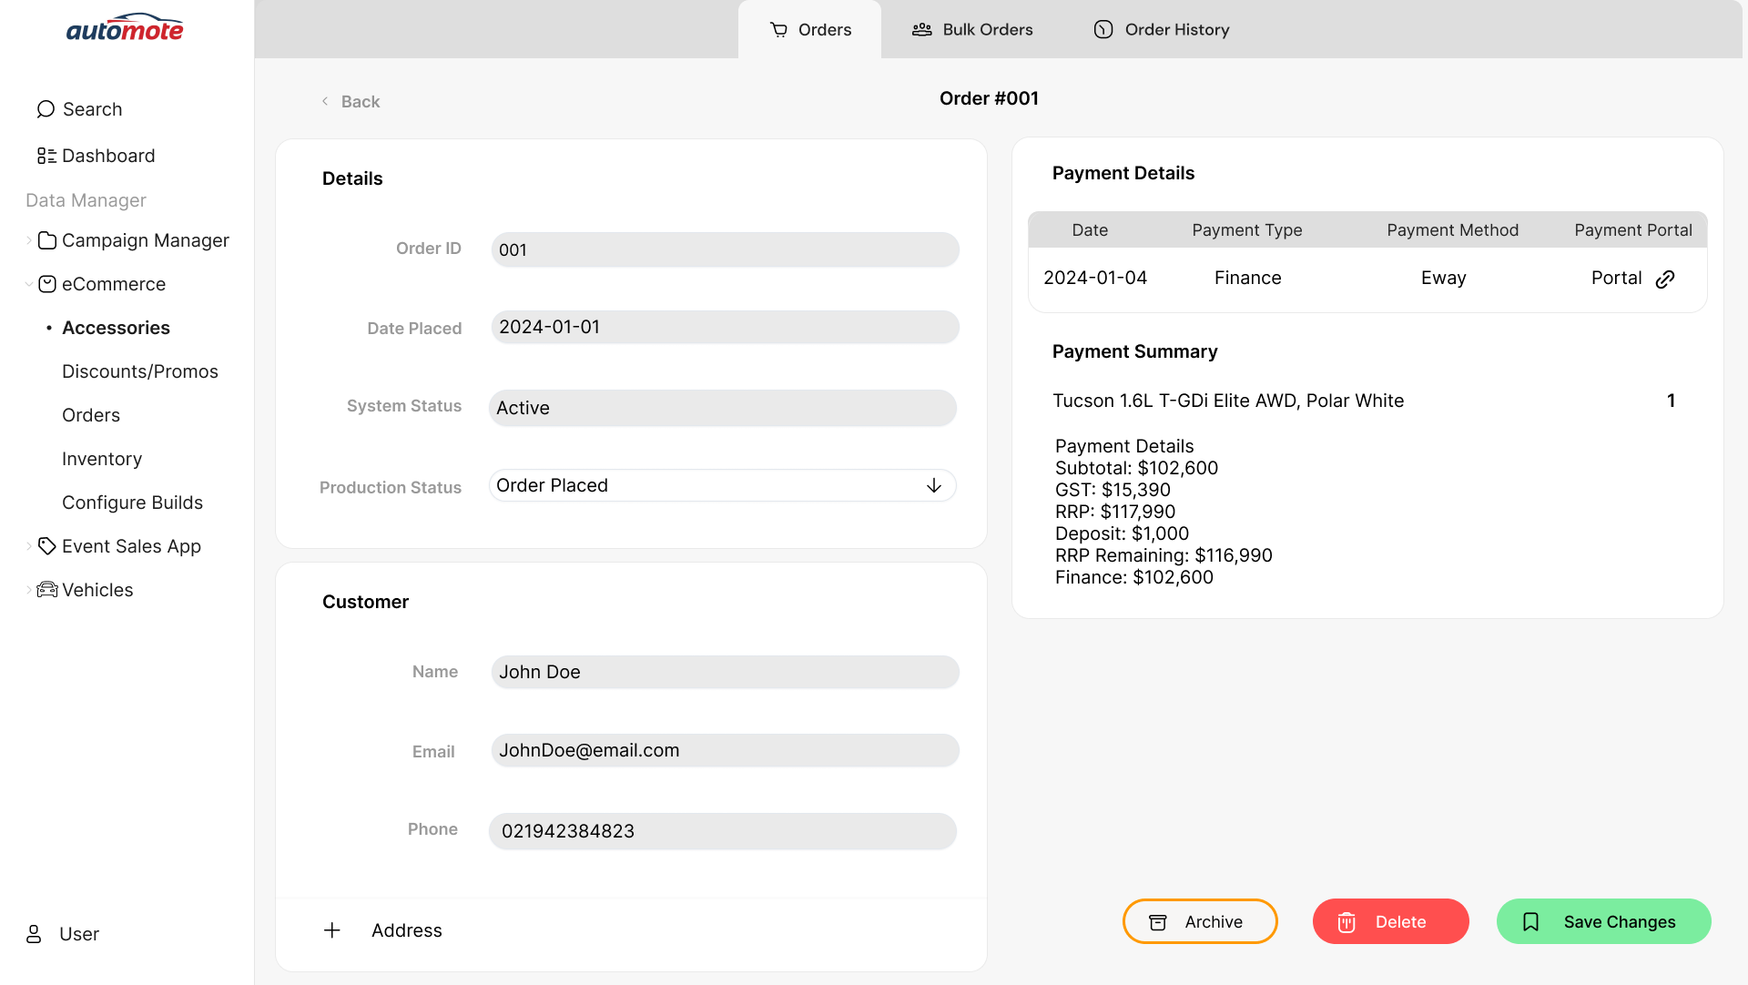Viewport: 1748px width, 985px height.
Task: Click the automote logo
Action: coord(125,28)
